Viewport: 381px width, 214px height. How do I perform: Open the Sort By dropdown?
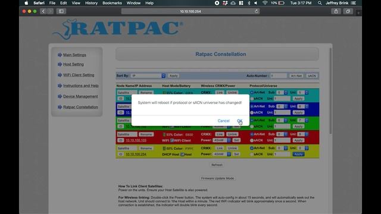click(x=148, y=75)
